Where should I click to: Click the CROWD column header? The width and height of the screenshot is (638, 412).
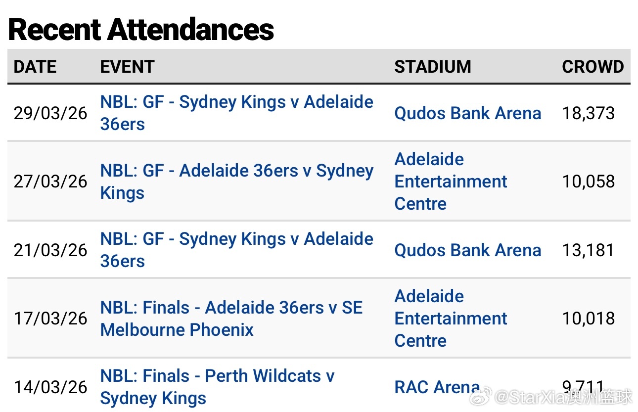[x=592, y=67]
